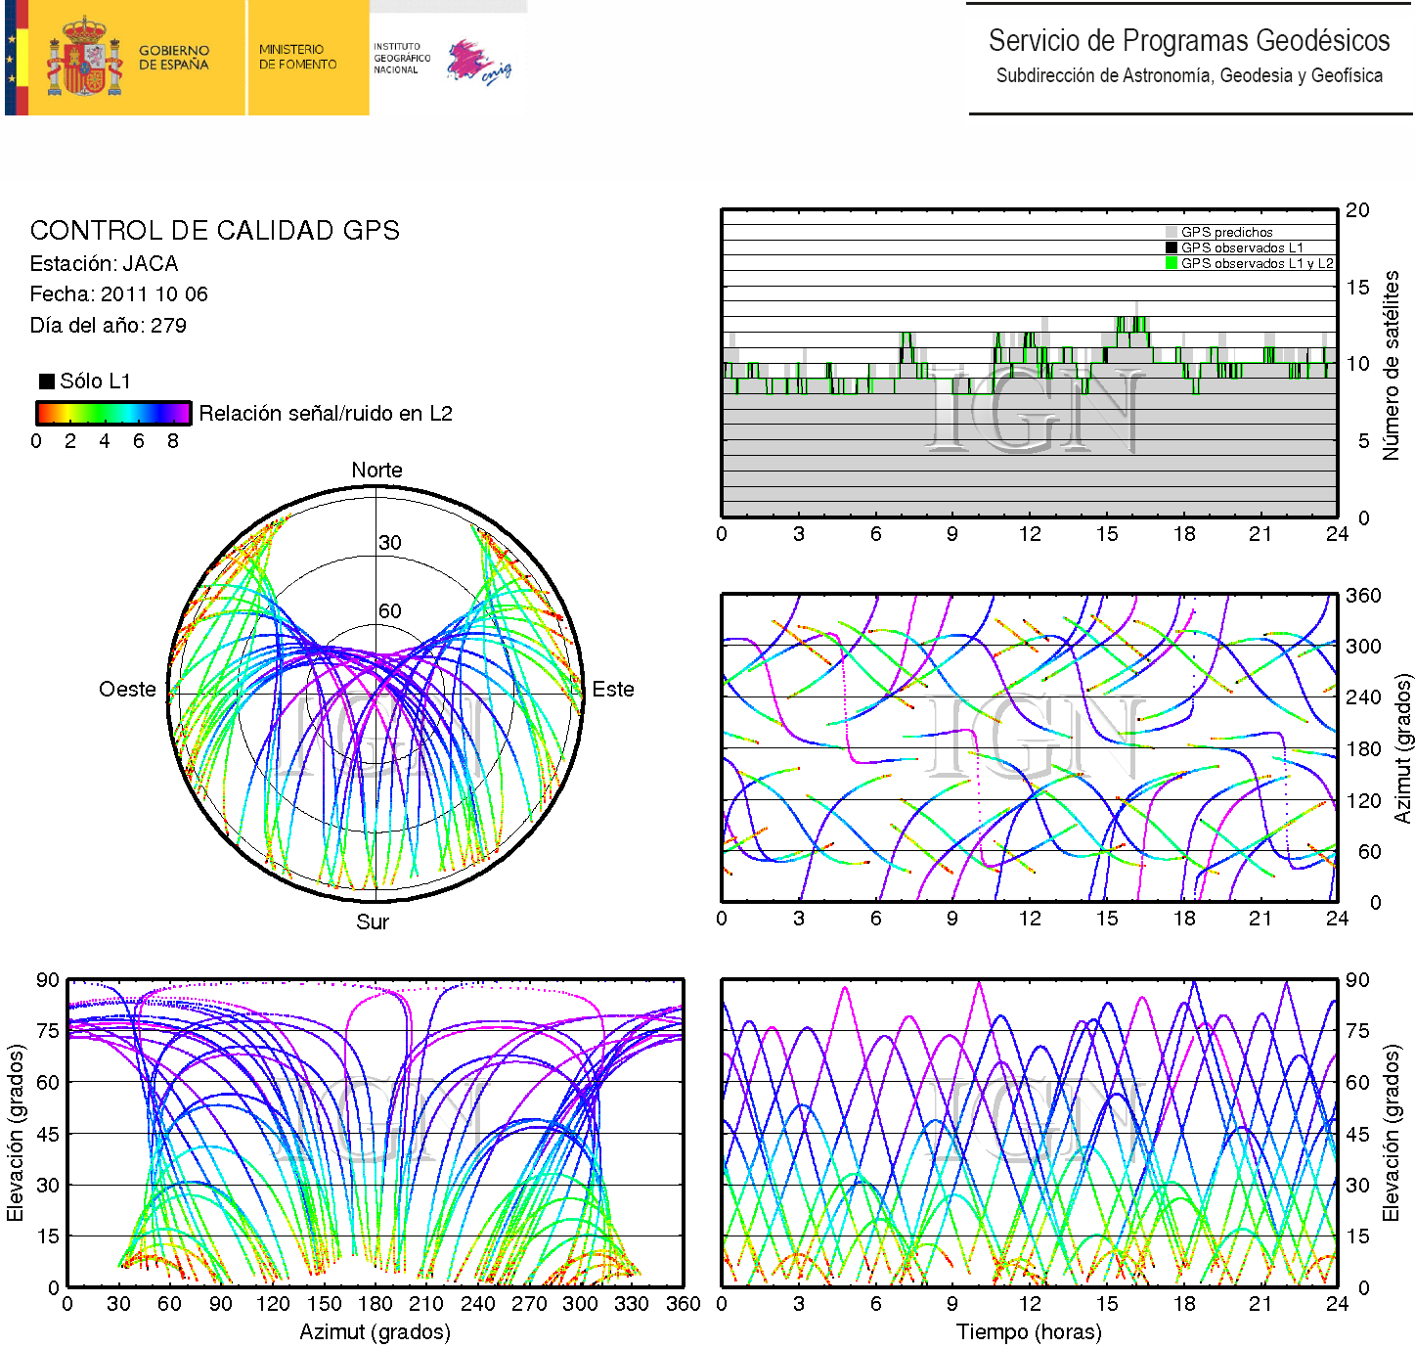Image resolution: width=1415 pixels, height=1348 pixels.
Task: Click the 'Ministerio de Fomento' banner text
Action: click(297, 57)
